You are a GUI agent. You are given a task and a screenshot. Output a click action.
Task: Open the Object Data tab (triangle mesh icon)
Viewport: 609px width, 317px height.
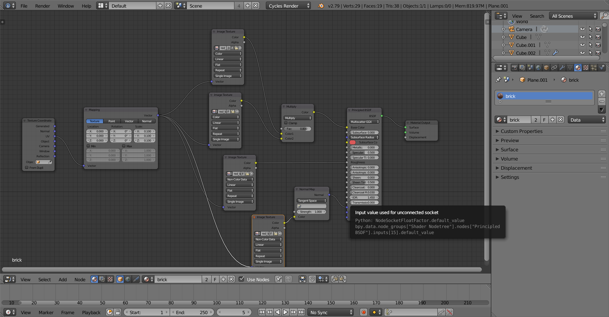(570, 67)
